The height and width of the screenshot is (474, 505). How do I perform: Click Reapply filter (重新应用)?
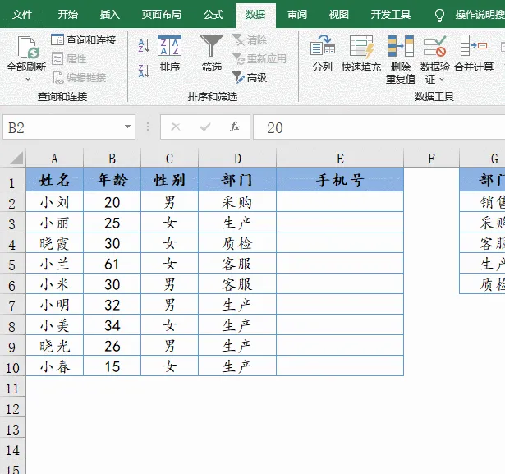point(259,59)
